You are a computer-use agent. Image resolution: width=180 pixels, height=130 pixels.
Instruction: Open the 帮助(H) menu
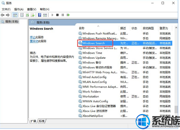(x=45, y=9)
